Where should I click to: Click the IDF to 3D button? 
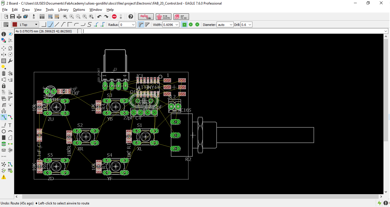click(181, 16)
